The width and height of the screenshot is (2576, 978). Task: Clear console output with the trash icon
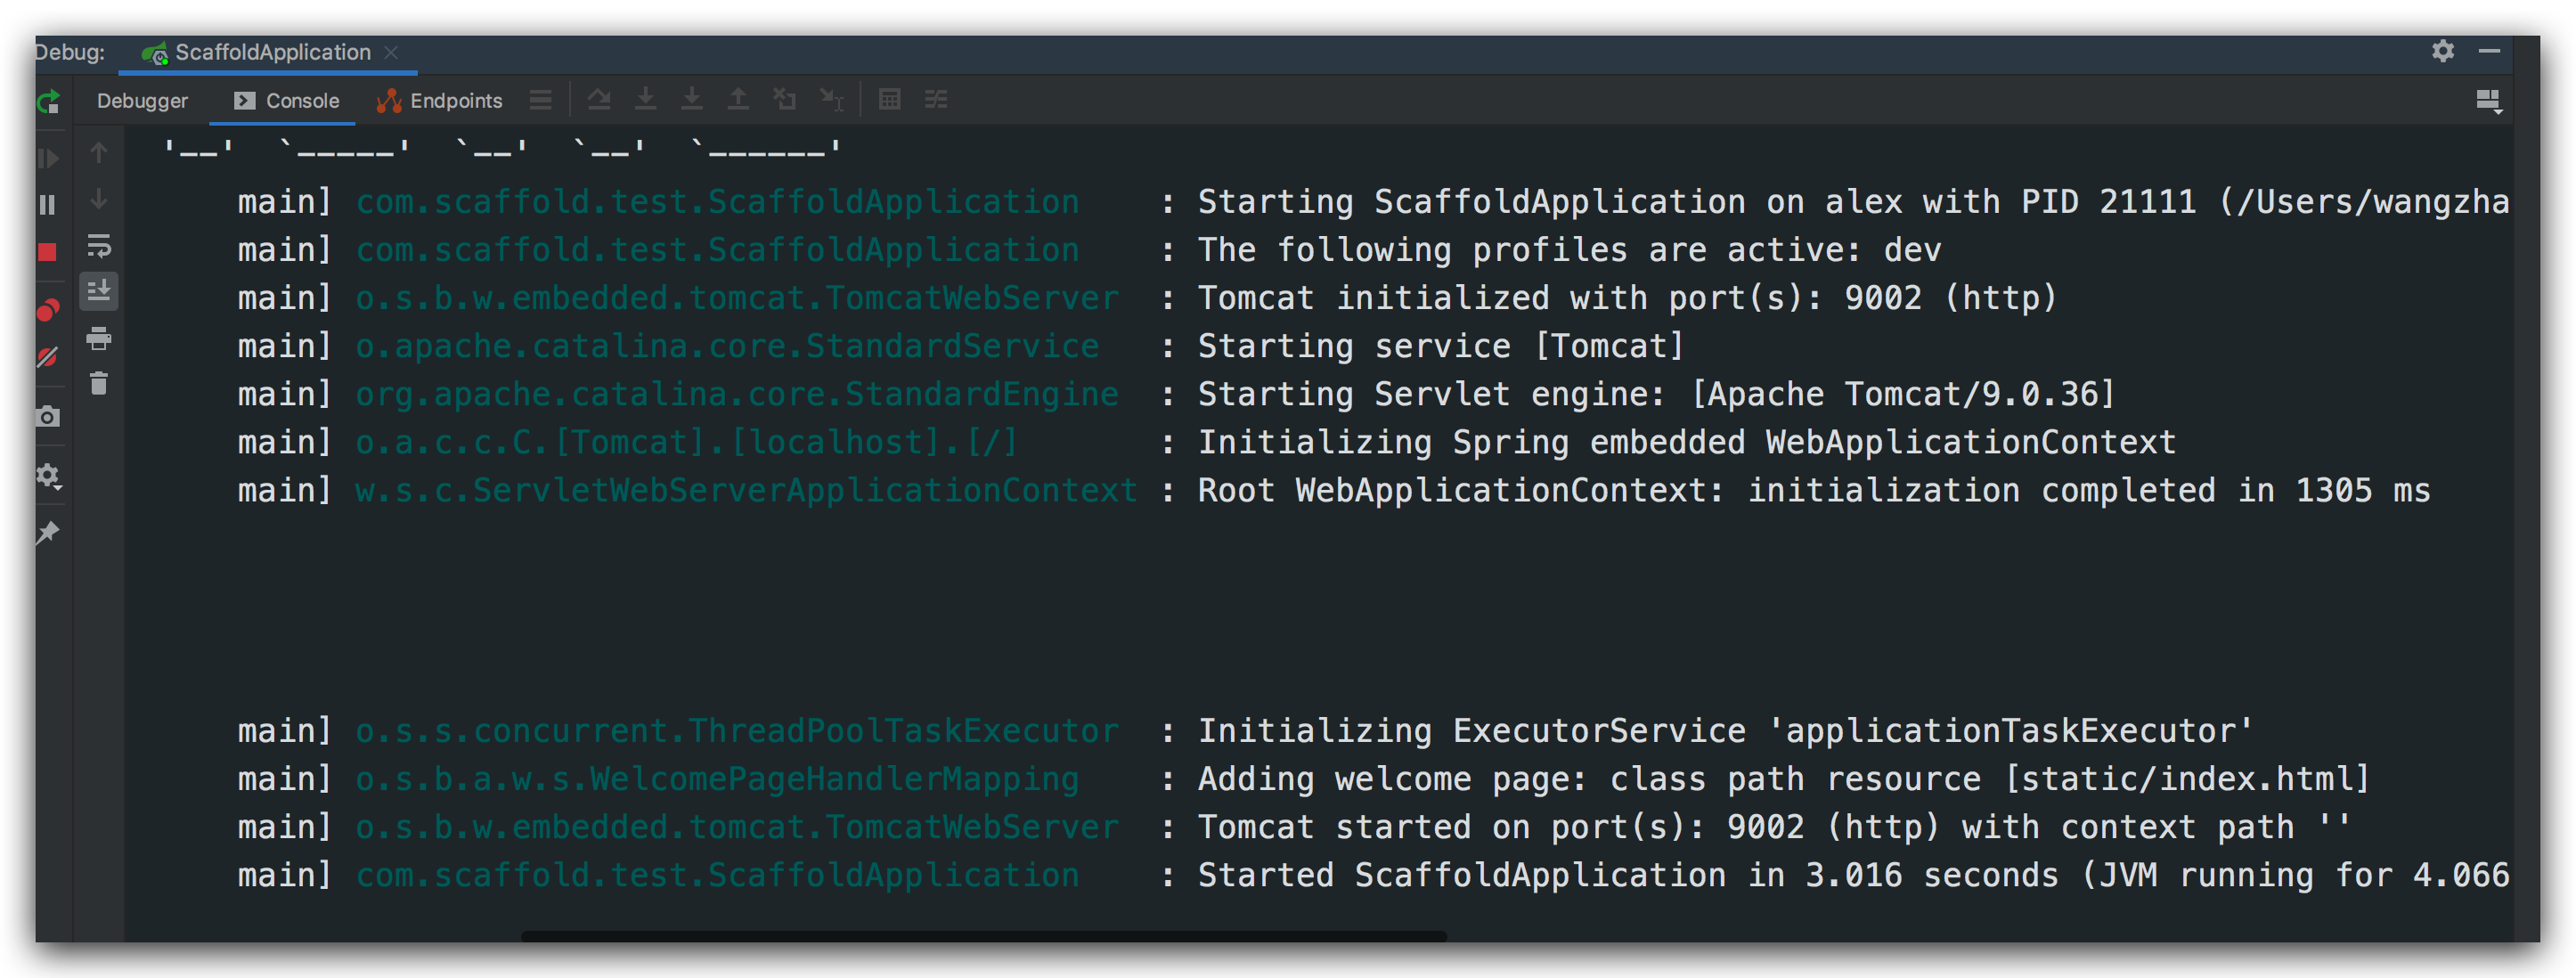tap(98, 384)
